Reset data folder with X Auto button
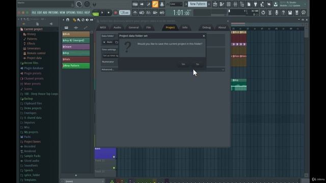The width and height of the screenshot is (326, 183). [107, 42]
